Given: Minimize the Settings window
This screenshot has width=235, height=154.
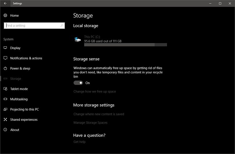Looking at the screenshot, I should click(x=210, y=3).
